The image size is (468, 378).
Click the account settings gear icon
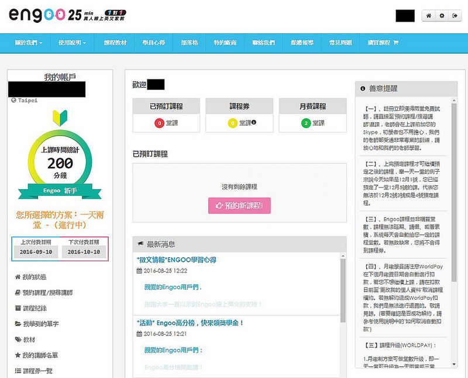tap(442, 16)
